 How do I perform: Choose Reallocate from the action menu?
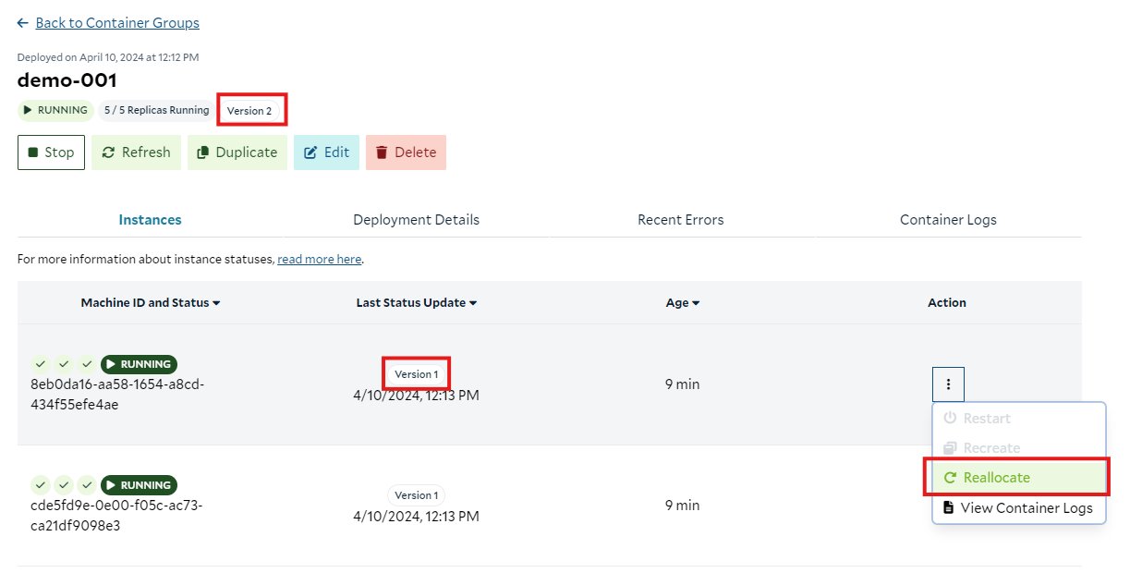[1019, 478]
